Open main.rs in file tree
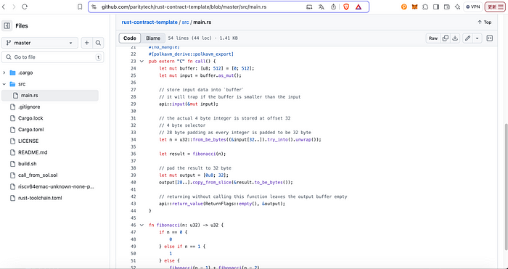Screen dimensions: 508x269 point(50,96)
